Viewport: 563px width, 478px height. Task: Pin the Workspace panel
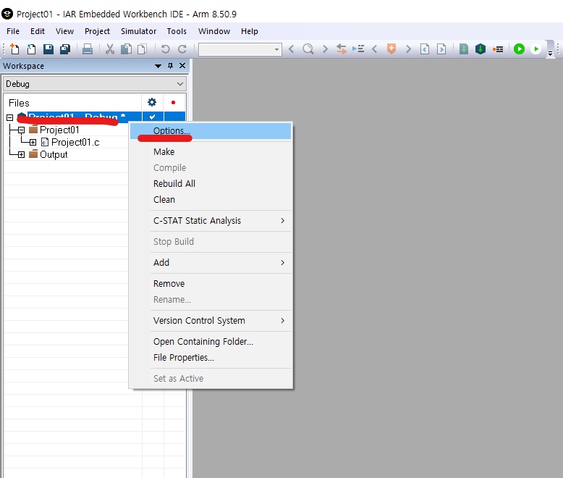(170, 66)
